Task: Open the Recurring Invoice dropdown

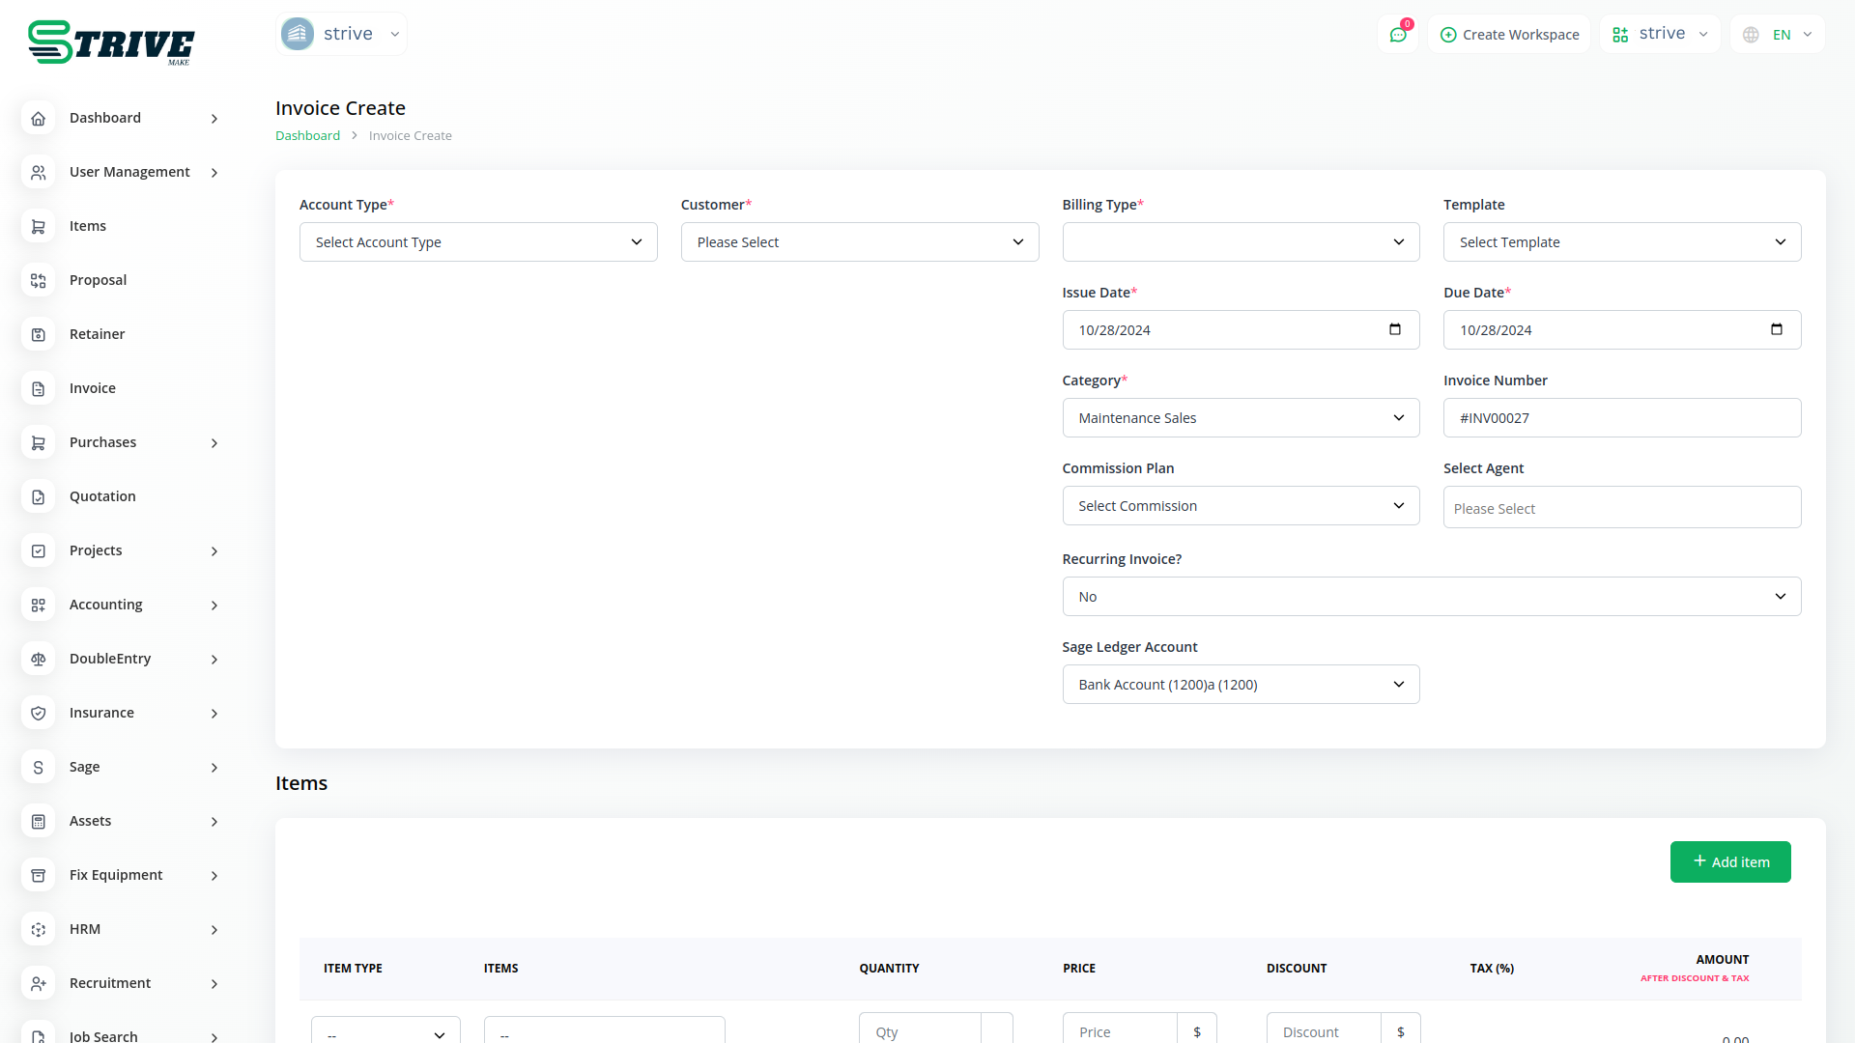Action: tap(1431, 597)
